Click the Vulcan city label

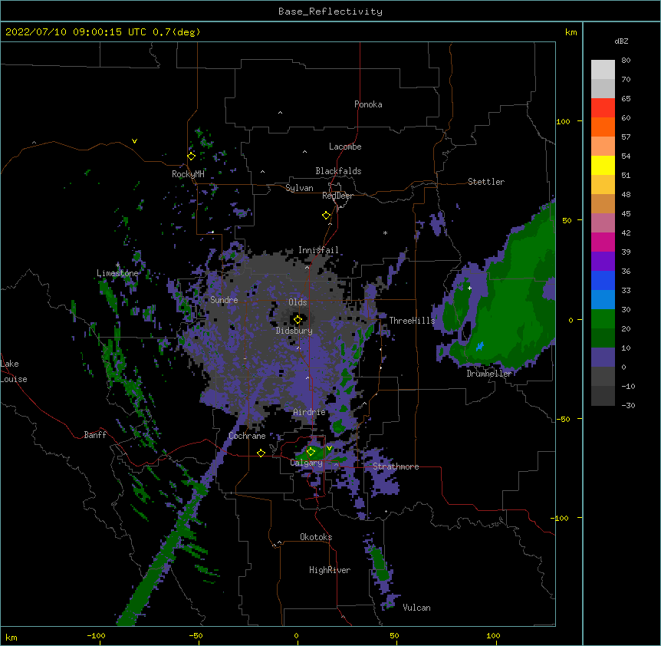point(416,608)
